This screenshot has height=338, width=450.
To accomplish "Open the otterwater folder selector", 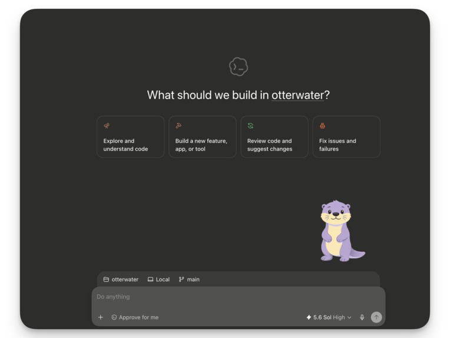I will tap(121, 280).
